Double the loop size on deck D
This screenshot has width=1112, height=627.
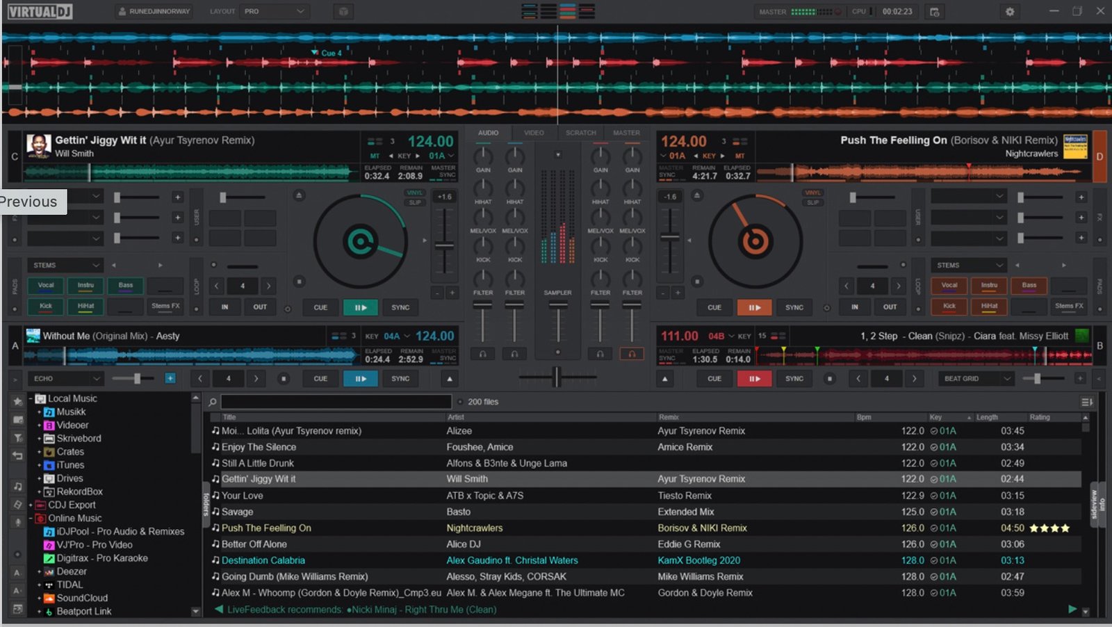click(x=899, y=286)
